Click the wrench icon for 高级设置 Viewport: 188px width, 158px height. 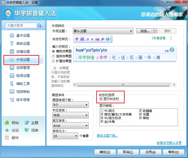tap(12, 43)
